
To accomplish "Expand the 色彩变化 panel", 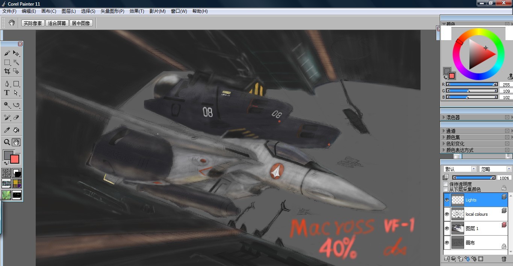I will 444,144.
